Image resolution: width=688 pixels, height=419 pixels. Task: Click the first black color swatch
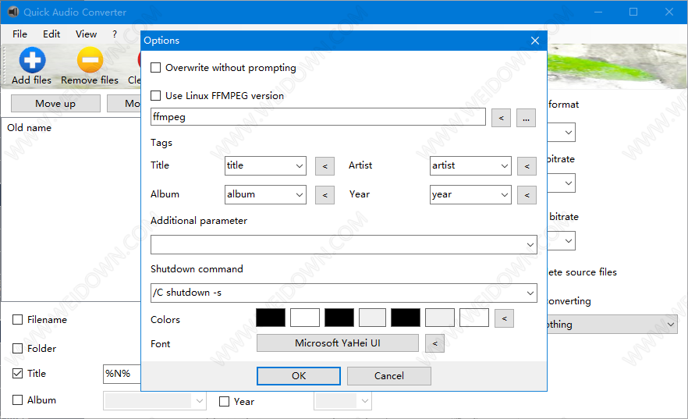coord(271,318)
